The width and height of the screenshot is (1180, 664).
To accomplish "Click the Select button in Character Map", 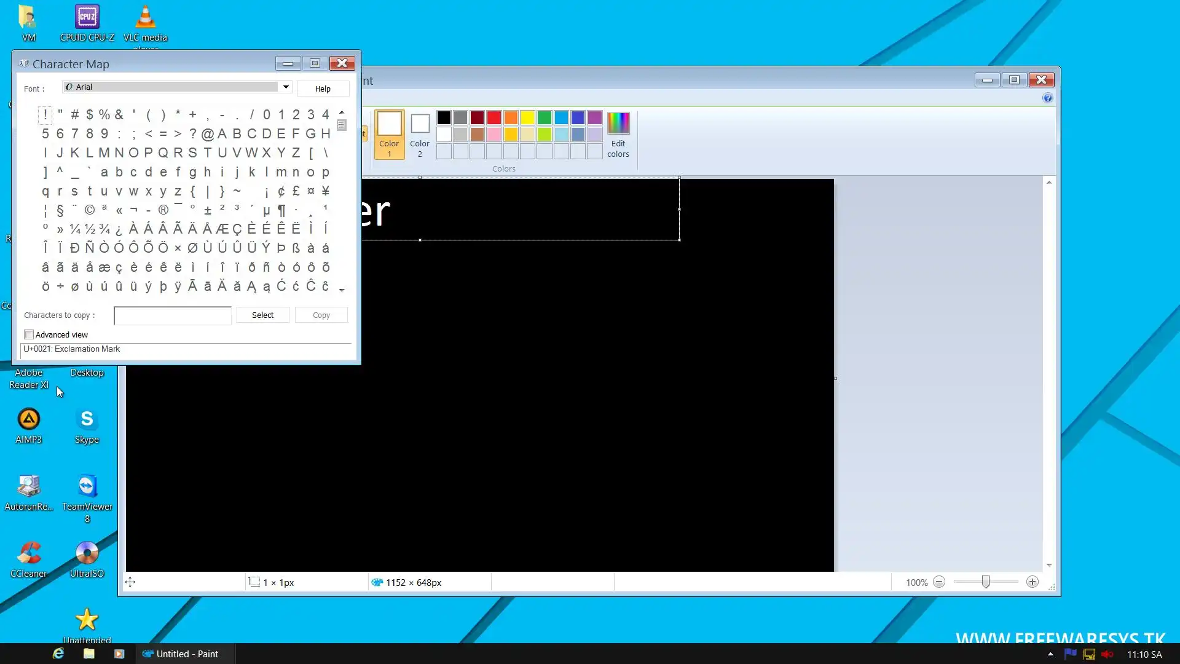I will point(262,315).
